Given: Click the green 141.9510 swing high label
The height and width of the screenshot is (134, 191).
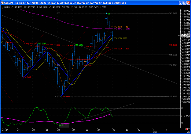Looking at the screenshot, I should pos(79,45).
